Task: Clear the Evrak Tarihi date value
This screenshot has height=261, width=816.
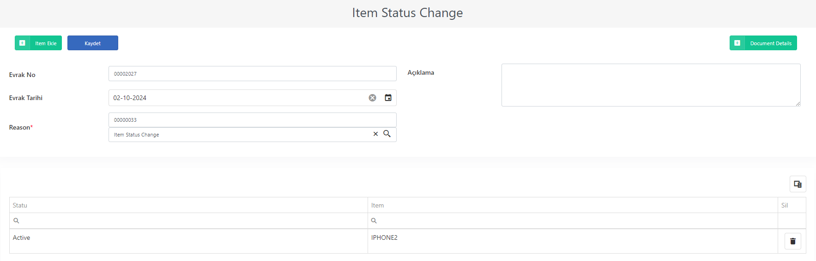Action: (372, 98)
